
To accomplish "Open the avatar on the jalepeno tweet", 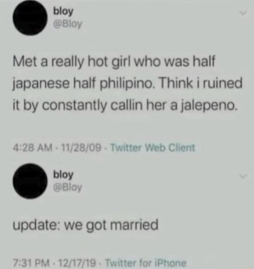I will tap(30, 18).
